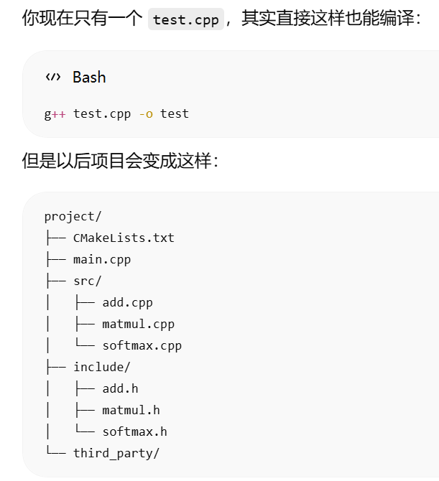The image size is (439, 481).
Task: Click the Bash language label
Action: 89,77
